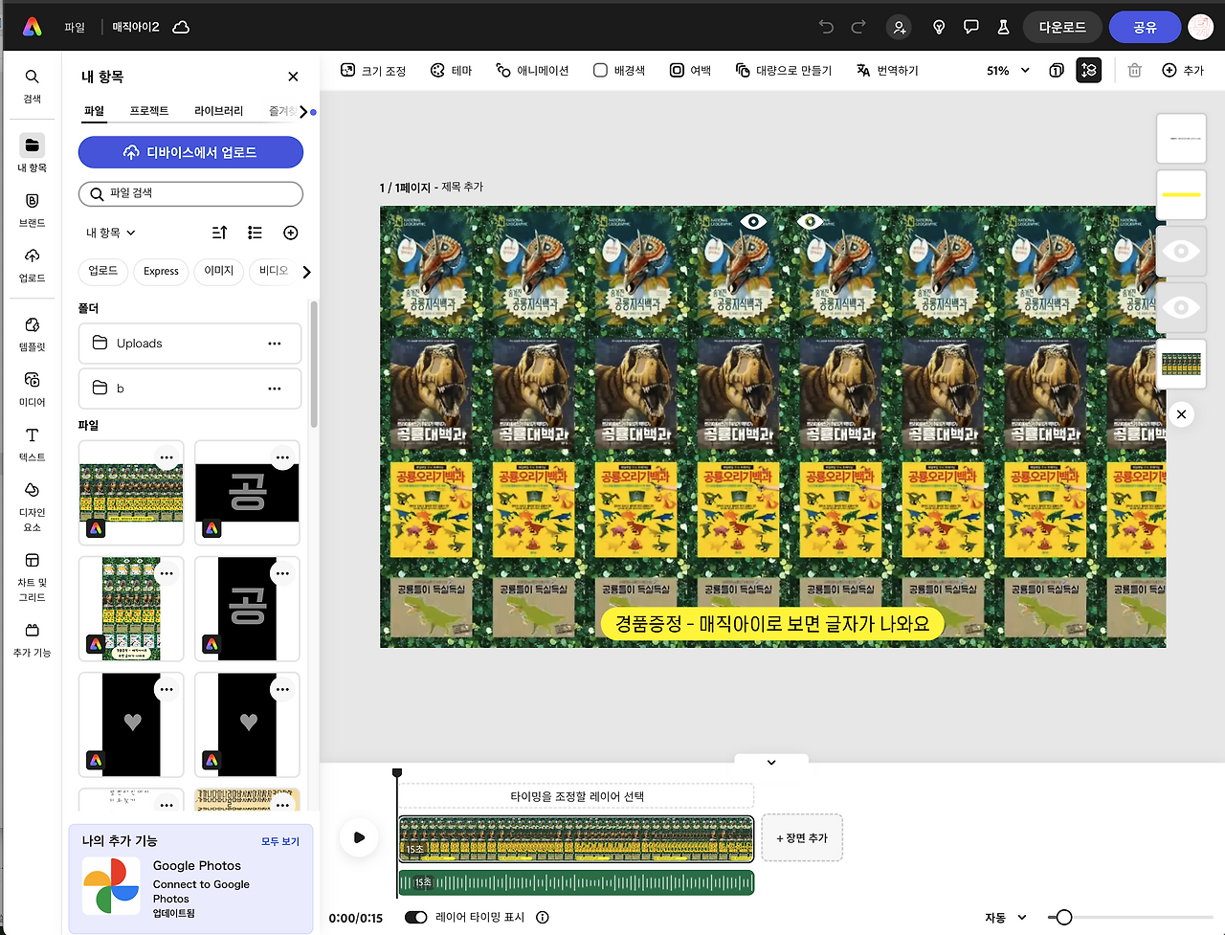Toggle the 업로드 filter chip
This screenshot has width=1225, height=935.
click(x=103, y=271)
